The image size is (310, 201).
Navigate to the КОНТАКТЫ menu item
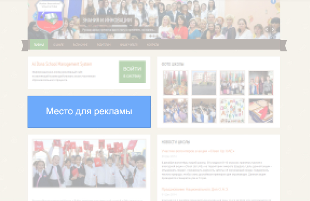(x=153, y=45)
